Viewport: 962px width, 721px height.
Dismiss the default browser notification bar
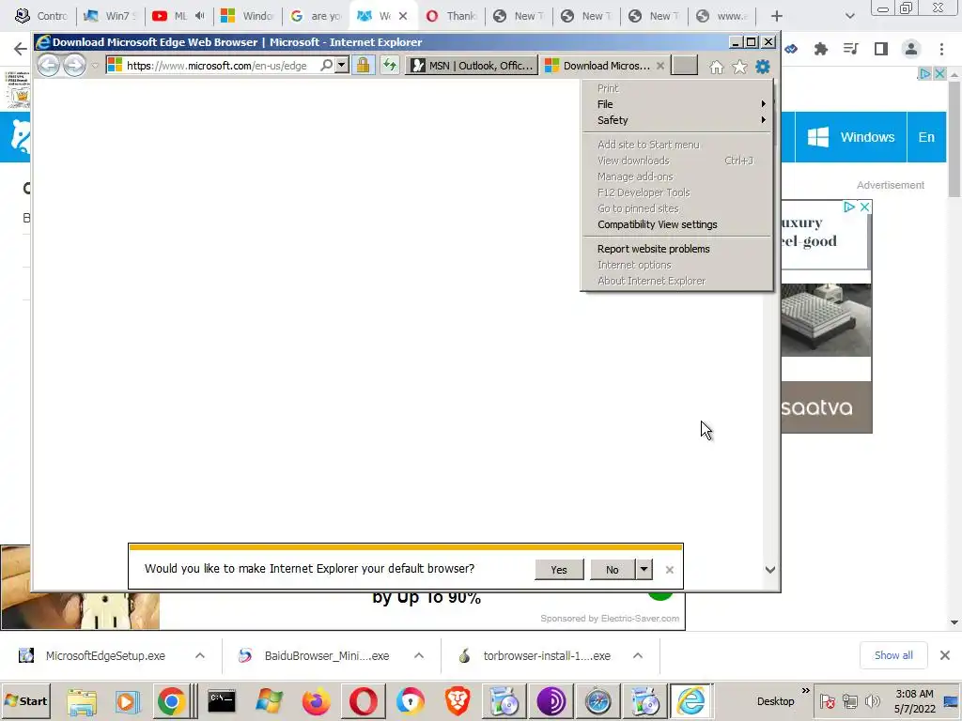click(669, 570)
